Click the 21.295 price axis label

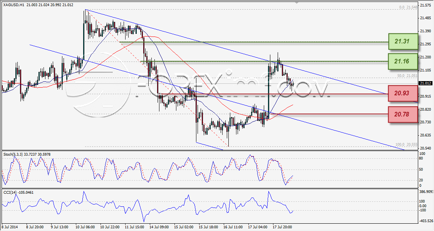pyautogui.click(x=426, y=44)
